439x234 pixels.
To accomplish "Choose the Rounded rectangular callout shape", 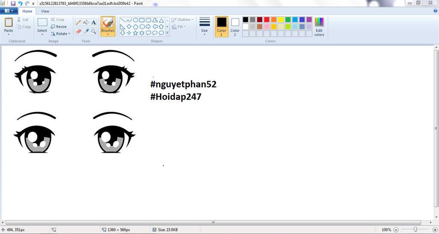I will 148,33.
